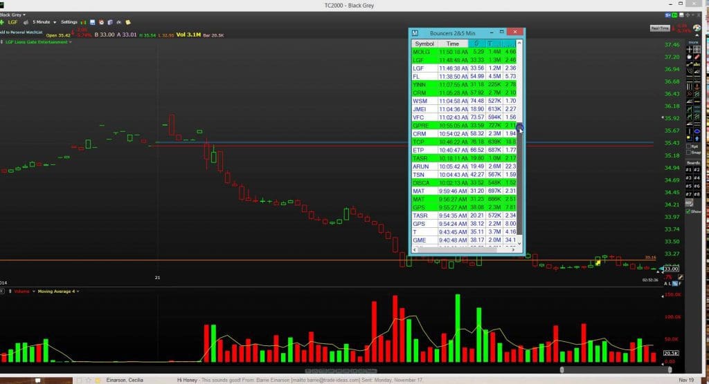
Task: Click the copy layout icon in chart toolbar
Action: tap(110, 23)
